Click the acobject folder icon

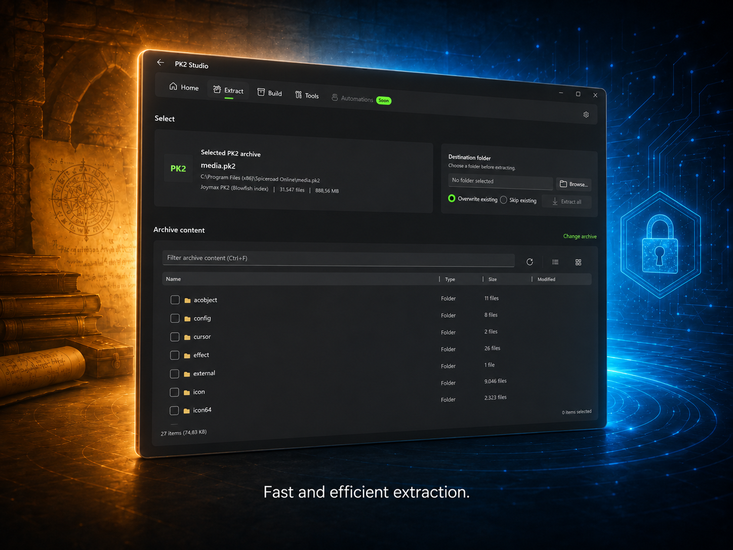point(187,300)
